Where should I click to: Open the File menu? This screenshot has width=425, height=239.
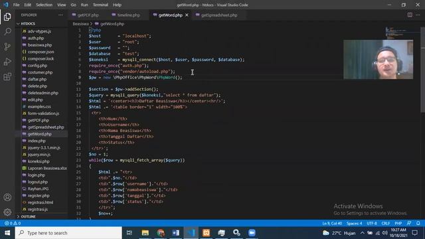[x=16, y=5]
